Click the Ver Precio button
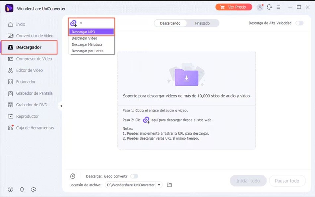The width and height of the screenshot is (315, 197). (234, 7)
